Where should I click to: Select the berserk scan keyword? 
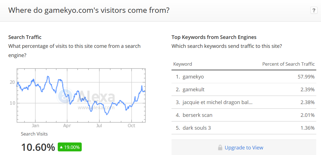click(197, 115)
